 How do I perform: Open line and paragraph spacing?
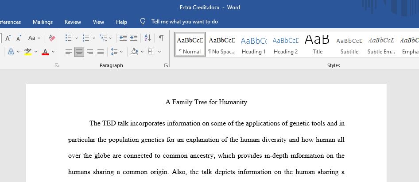[x=114, y=52]
